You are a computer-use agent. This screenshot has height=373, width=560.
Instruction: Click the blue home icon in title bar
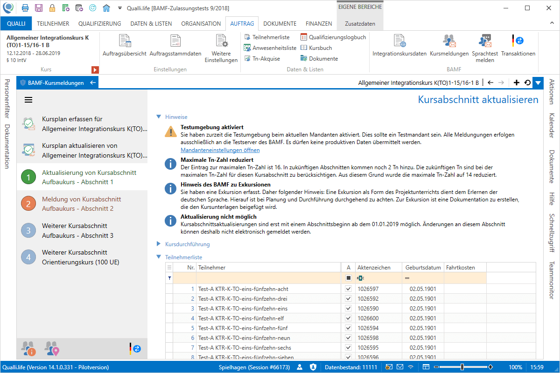[106, 8]
